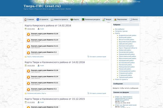This screenshot has height=108, width=163.
Task: Click author fns64 under 15.12.2015 post
Action: (x=42, y=102)
